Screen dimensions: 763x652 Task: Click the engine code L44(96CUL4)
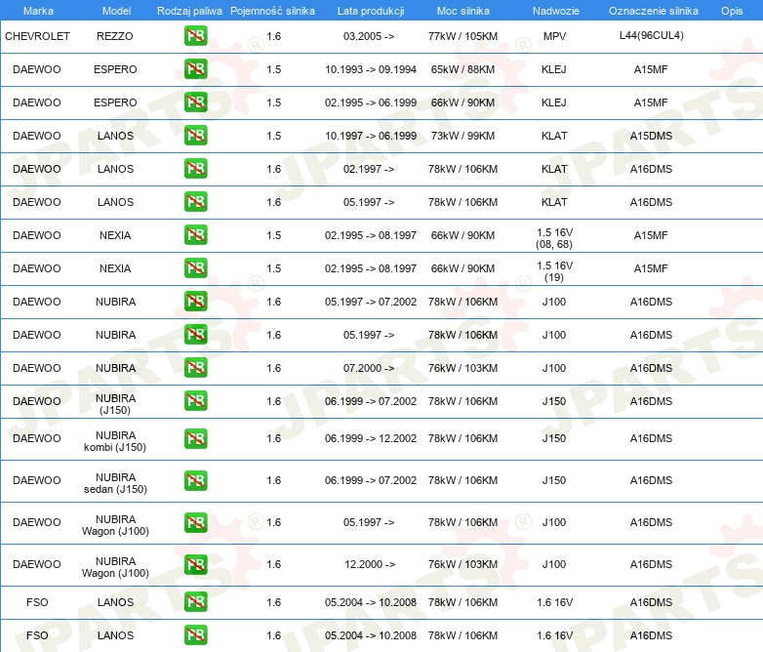point(651,35)
